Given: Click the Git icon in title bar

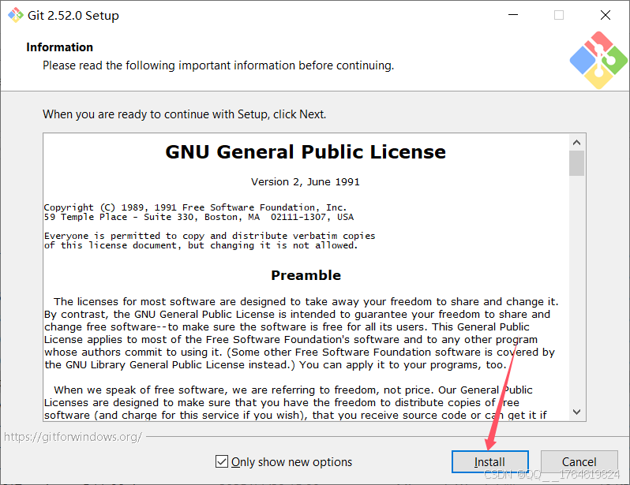Looking at the screenshot, I should point(16,15).
